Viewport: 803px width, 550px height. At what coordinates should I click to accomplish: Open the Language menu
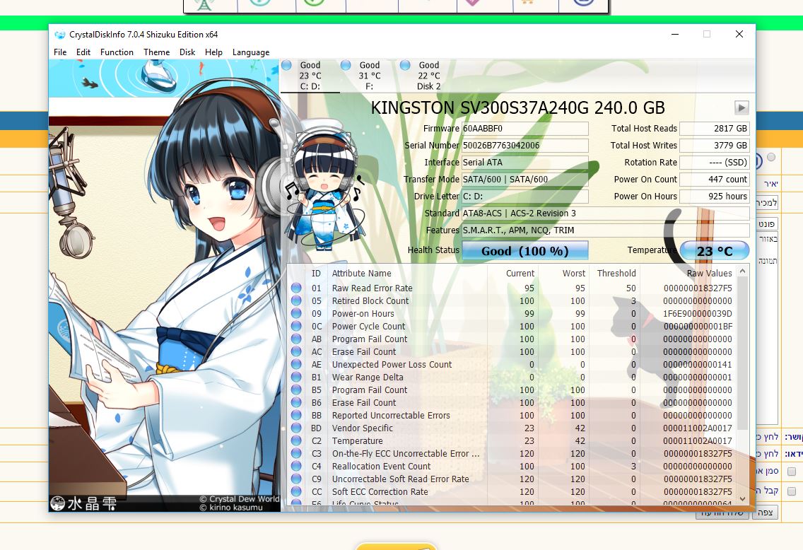click(251, 52)
